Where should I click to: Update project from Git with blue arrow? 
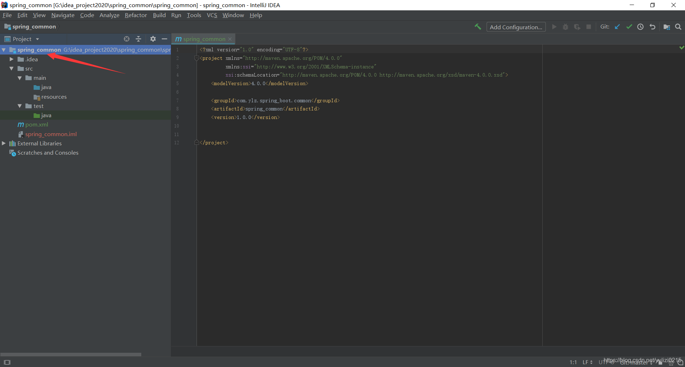pyautogui.click(x=618, y=27)
